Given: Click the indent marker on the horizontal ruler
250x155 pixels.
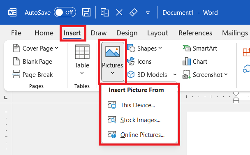Looking at the screenshot, I should coord(236,97).
